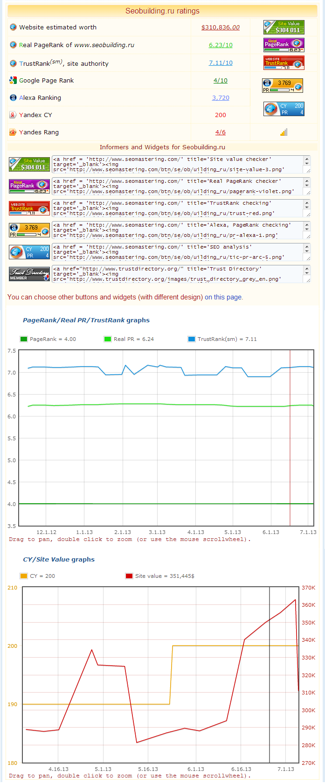The height and width of the screenshot is (784, 325).
Task: Click the 'CY = 200' legend label
Action: [42, 576]
